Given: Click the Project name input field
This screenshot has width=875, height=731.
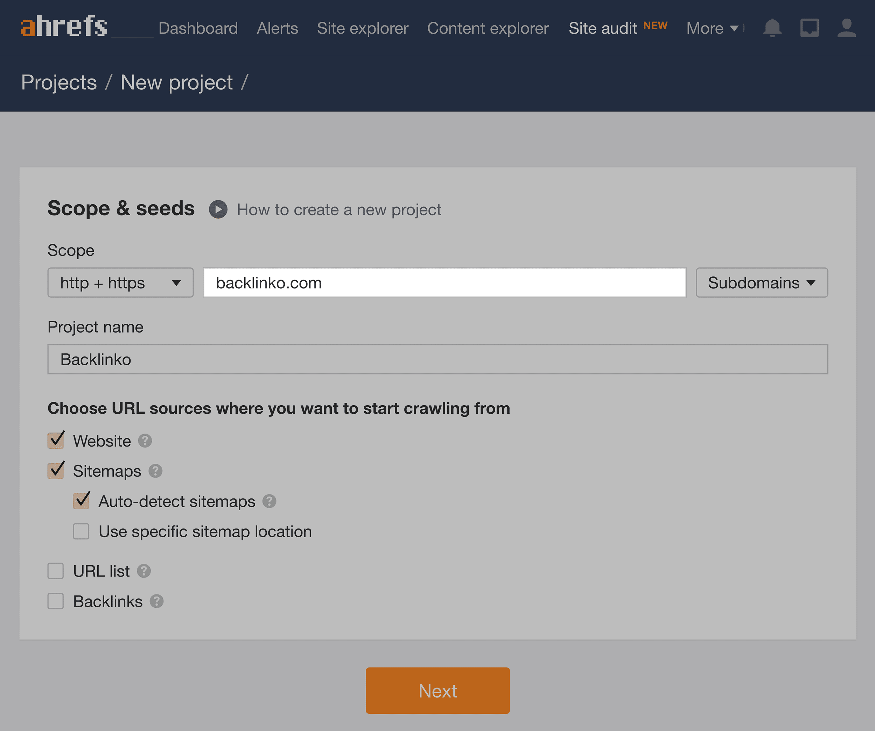Looking at the screenshot, I should pyautogui.click(x=437, y=359).
